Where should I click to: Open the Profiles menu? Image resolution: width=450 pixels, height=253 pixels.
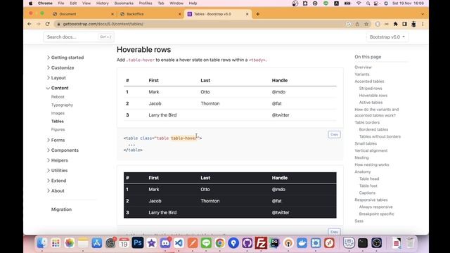click(x=146, y=4)
